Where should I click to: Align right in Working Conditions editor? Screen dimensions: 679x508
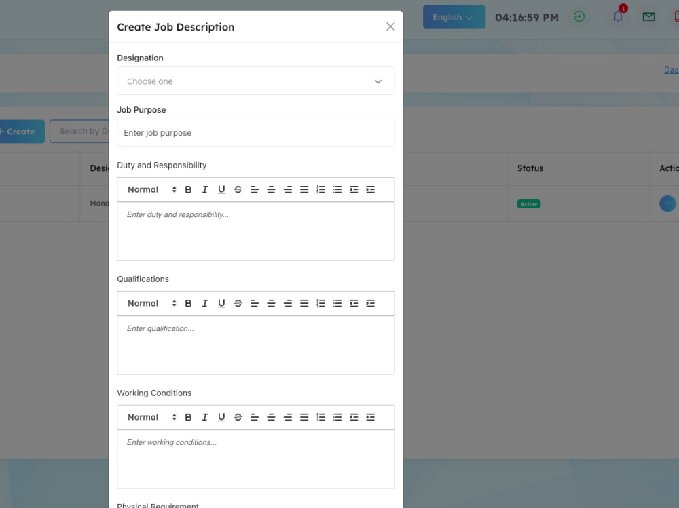coord(287,417)
